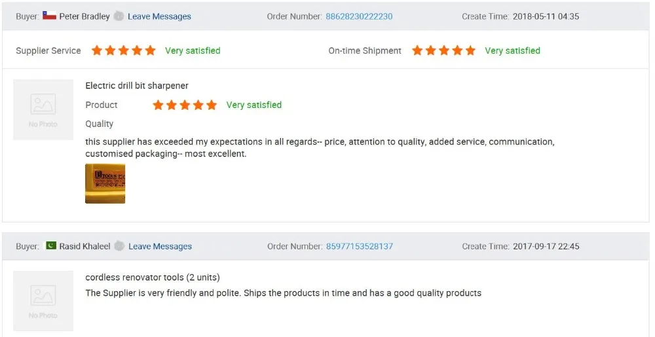The image size is (655, 337).
Task: Click the No Photo placeholder for drill sharpener
Action: pyautogui.click(x=43, y=109)
